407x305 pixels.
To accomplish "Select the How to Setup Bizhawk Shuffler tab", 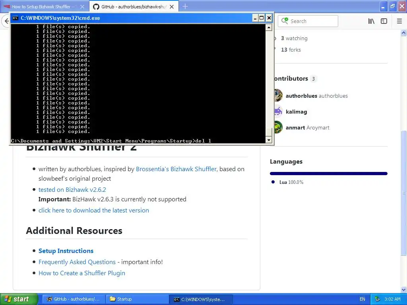I will point(43,7).
